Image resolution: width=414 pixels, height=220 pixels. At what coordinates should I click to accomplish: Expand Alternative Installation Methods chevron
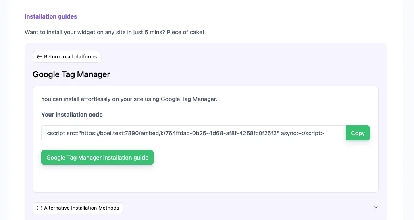tap(376, 207)
